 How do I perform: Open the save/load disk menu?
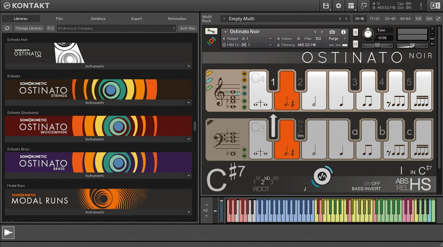pyautogui.click(x=326, y=6)
